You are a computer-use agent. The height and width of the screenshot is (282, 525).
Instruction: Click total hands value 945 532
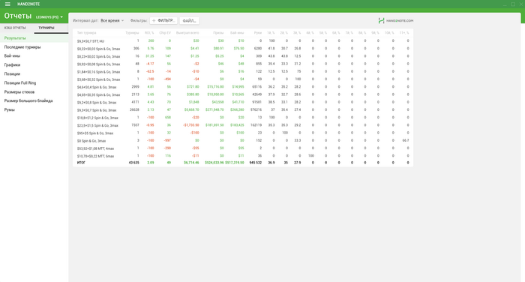[256, 163]
